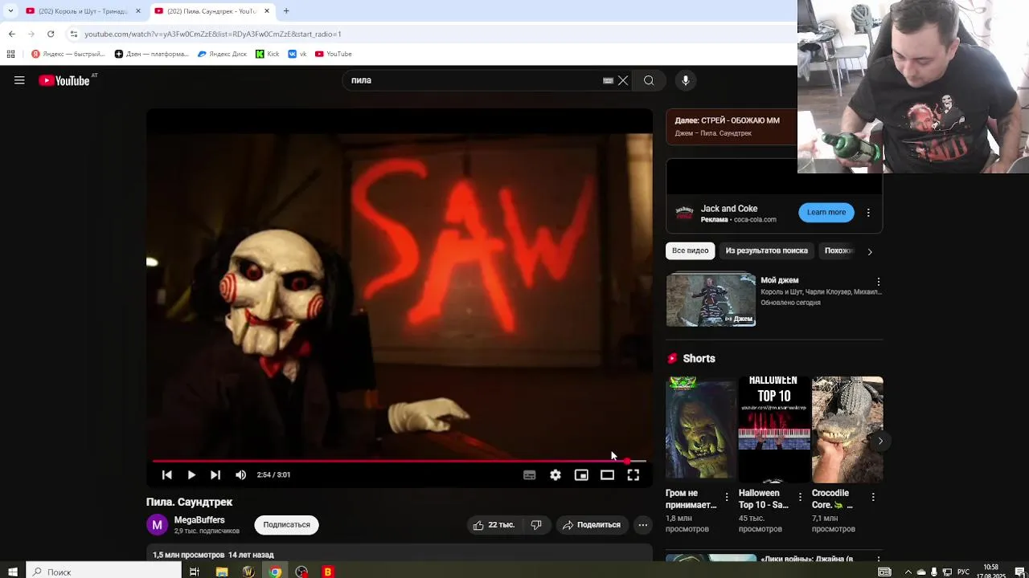The width and height of the screenshot is (1029, 578).
Task: Toggle subtitles in the player
Action: coord(529,475)
